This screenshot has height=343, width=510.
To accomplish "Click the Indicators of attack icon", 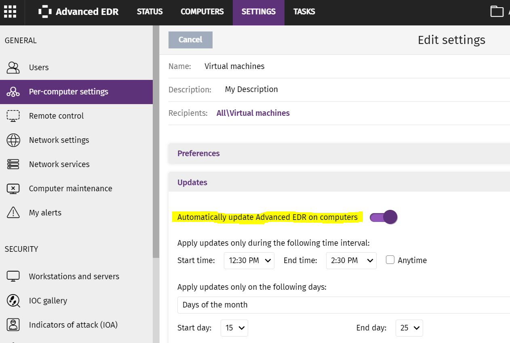I will (x=13, y=325).
